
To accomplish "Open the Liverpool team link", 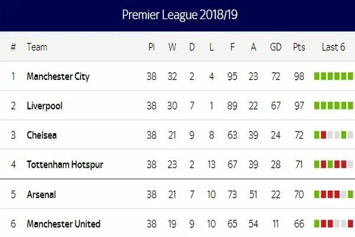I will [44, 106].
